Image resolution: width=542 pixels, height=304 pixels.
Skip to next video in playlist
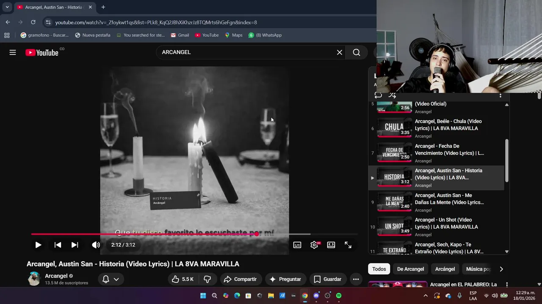click(x=75, y=245)
